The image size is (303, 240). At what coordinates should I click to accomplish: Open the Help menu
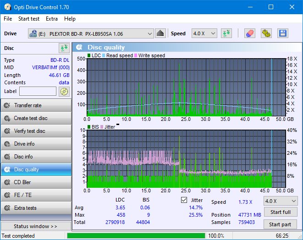tap(70, 19)
